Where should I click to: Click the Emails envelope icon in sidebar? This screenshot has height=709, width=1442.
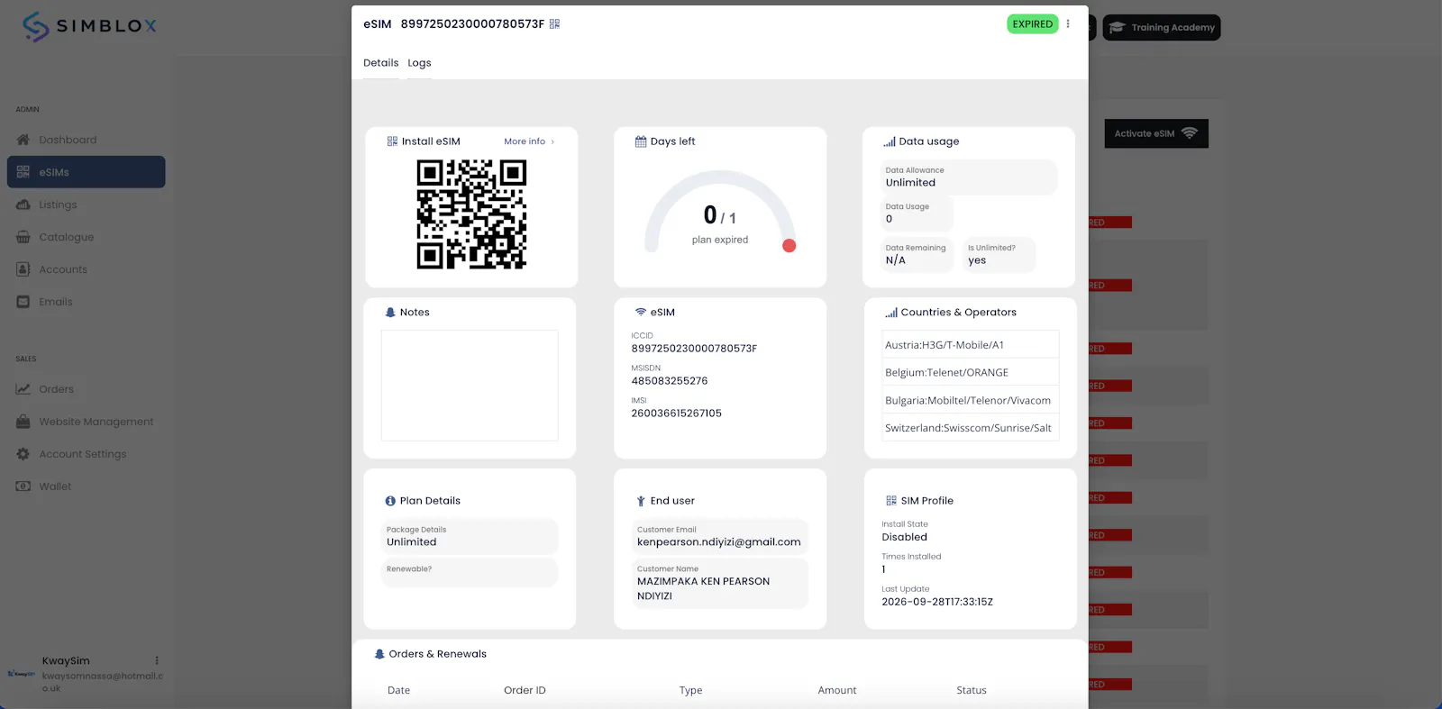point(23,302)
